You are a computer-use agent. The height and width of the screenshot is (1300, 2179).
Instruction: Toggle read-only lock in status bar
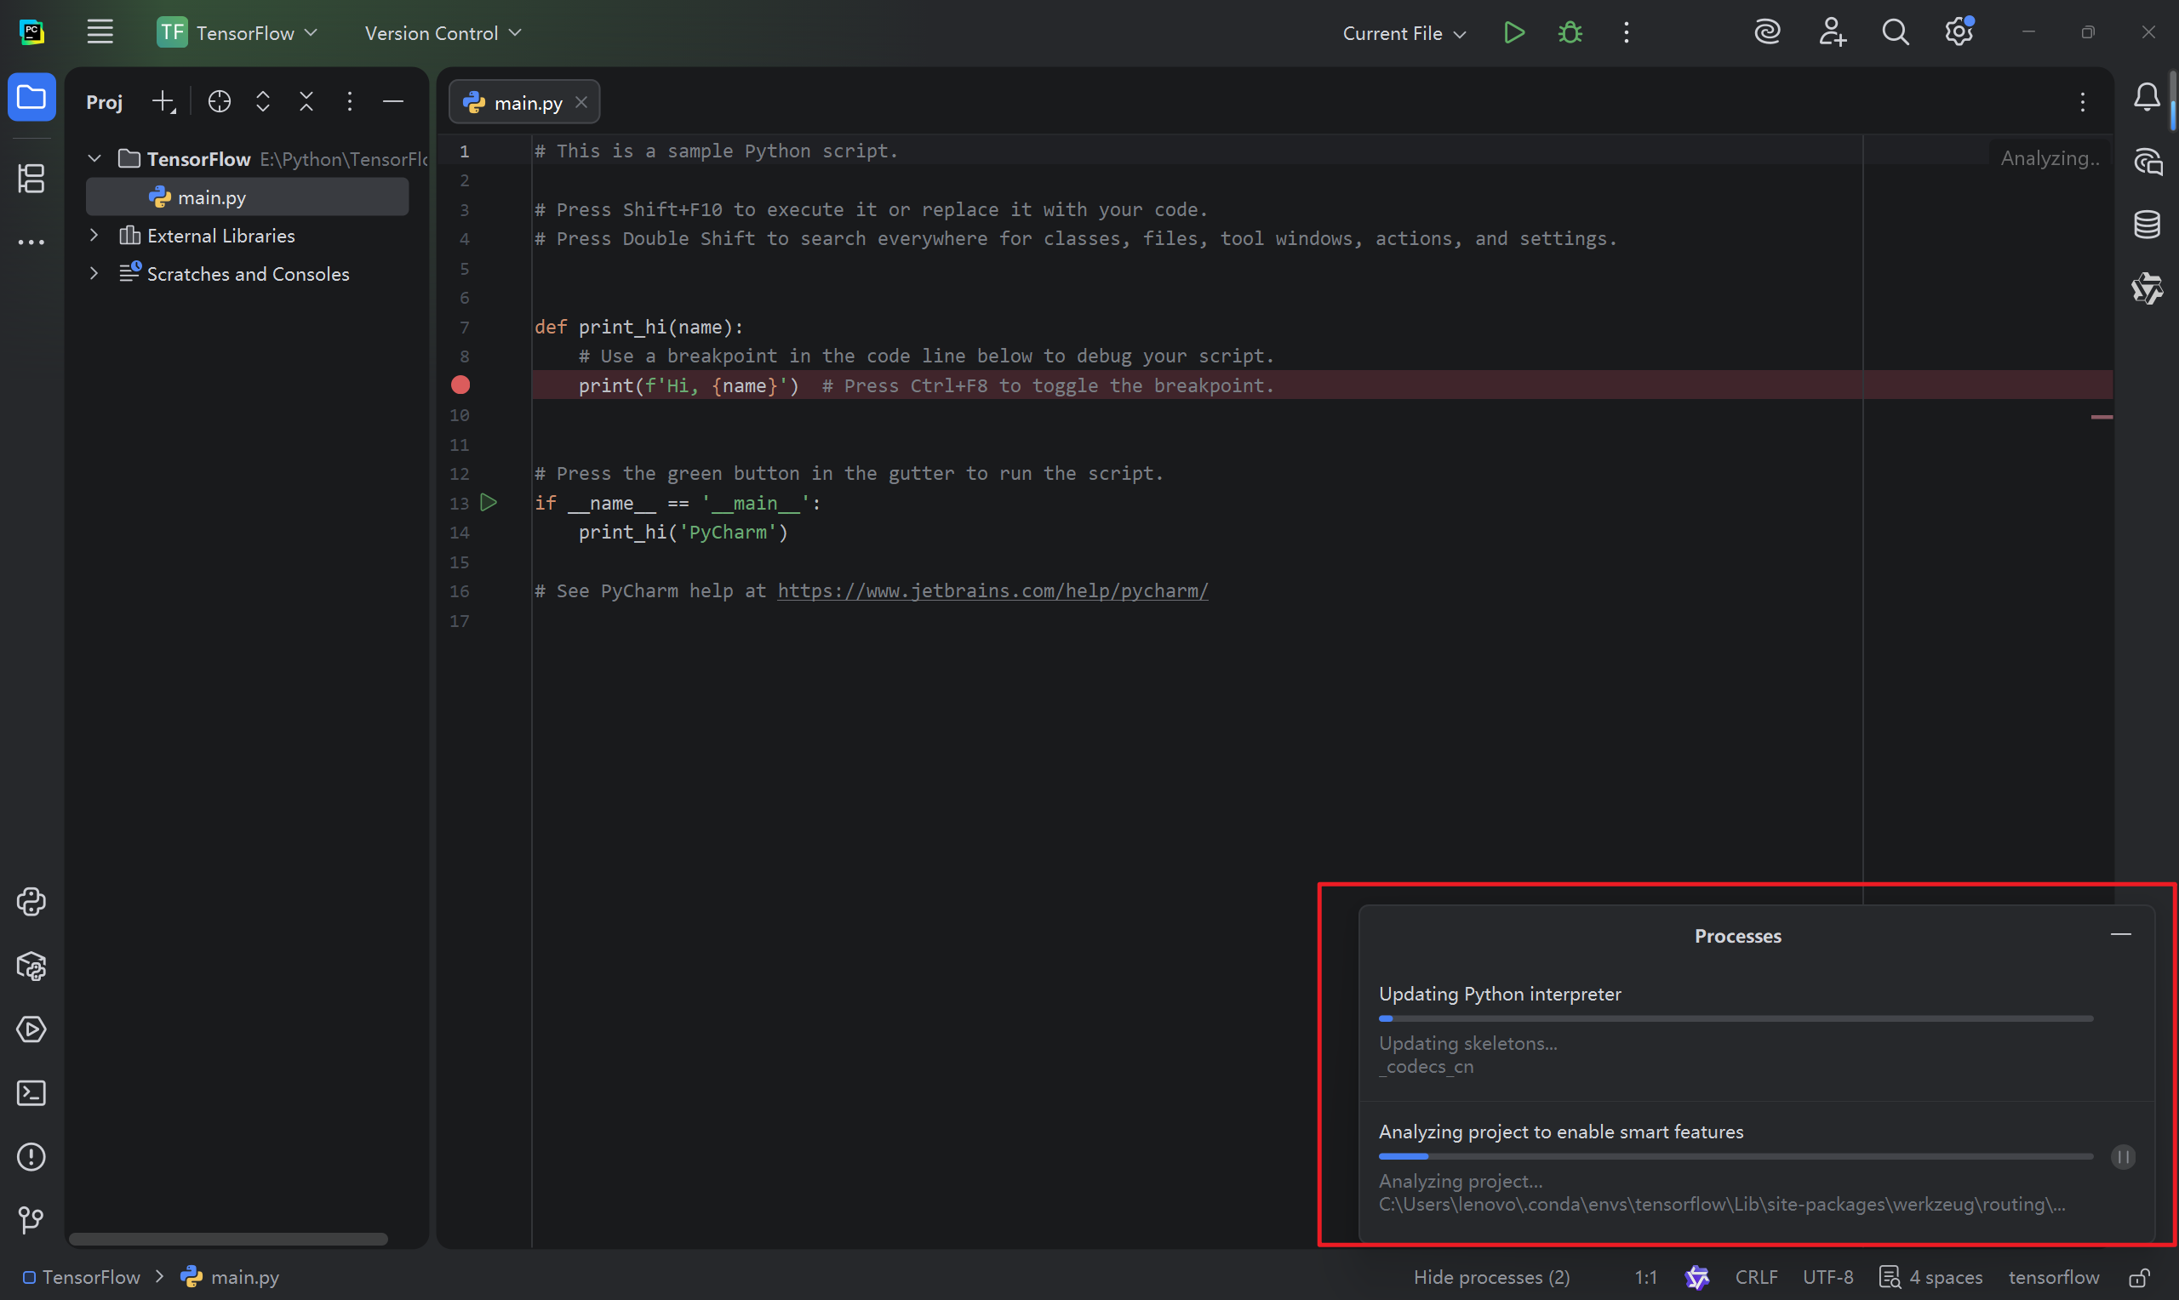tap(2140, 1277)
